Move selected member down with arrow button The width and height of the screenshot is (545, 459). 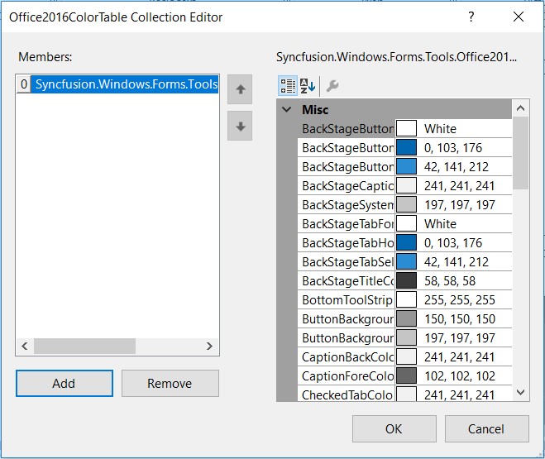[x=240, y=127]
